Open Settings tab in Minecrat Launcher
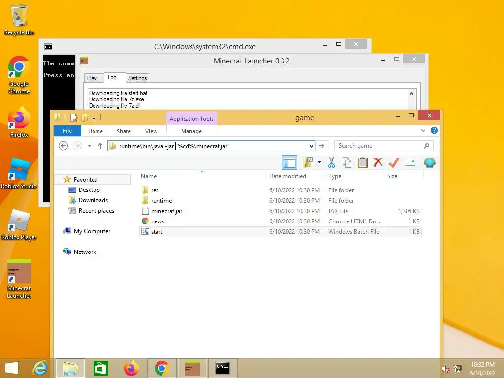 [x=138, y=78]
